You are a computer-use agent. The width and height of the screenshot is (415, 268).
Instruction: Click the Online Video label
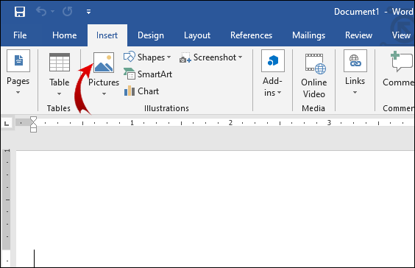[314, 88]
